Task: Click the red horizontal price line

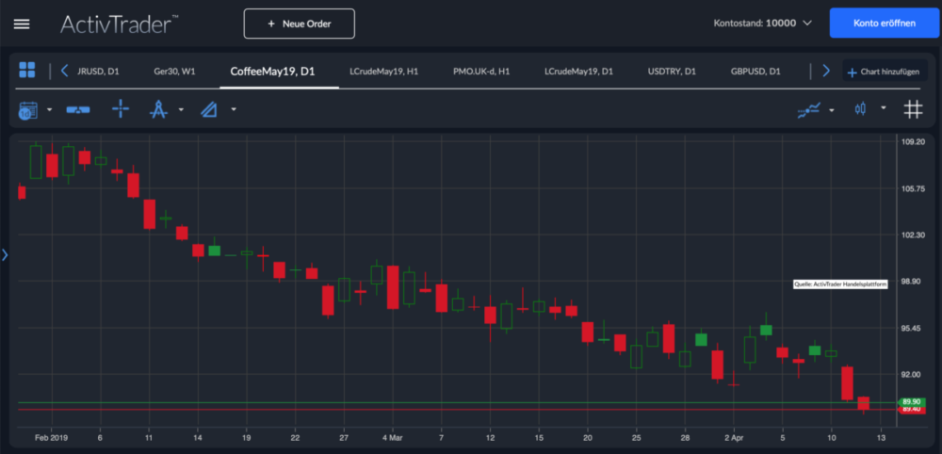Action: [x=457, y=410]
